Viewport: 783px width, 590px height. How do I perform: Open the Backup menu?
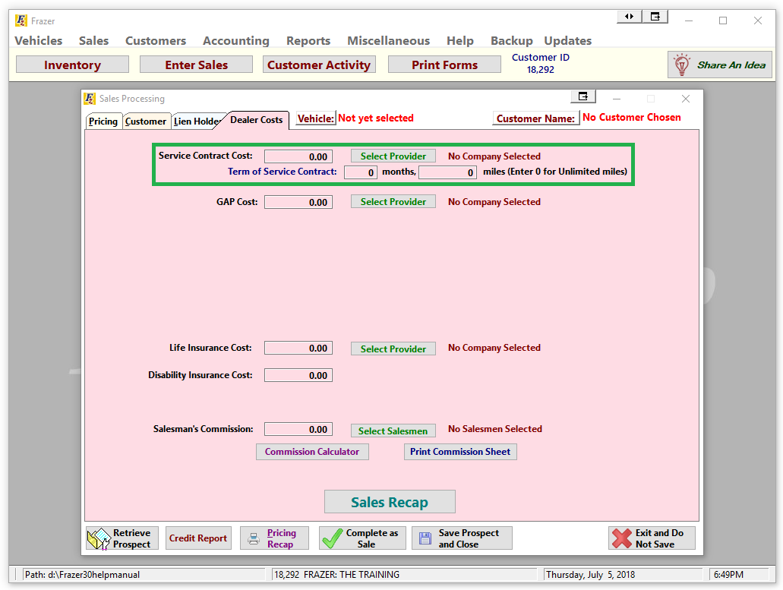click(511, 40)
